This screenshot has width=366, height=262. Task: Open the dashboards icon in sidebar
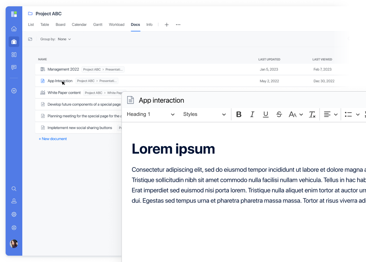click(14, 54)
